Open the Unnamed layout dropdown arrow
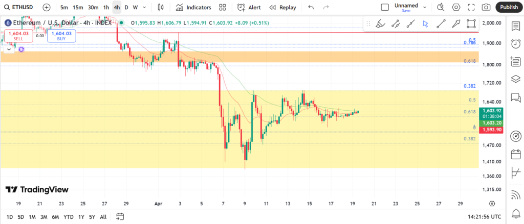 [425, 6]
